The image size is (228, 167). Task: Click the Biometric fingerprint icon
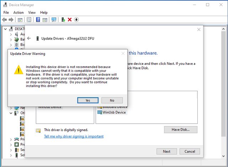pos(17,45)
